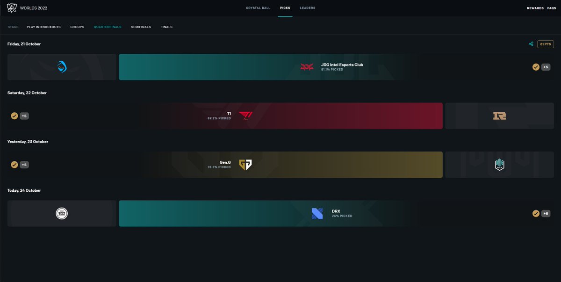Click the 78.7% PICKED text
Viewport: 561px width, 282px height.
pyautogui.click(x=219, y=167)
